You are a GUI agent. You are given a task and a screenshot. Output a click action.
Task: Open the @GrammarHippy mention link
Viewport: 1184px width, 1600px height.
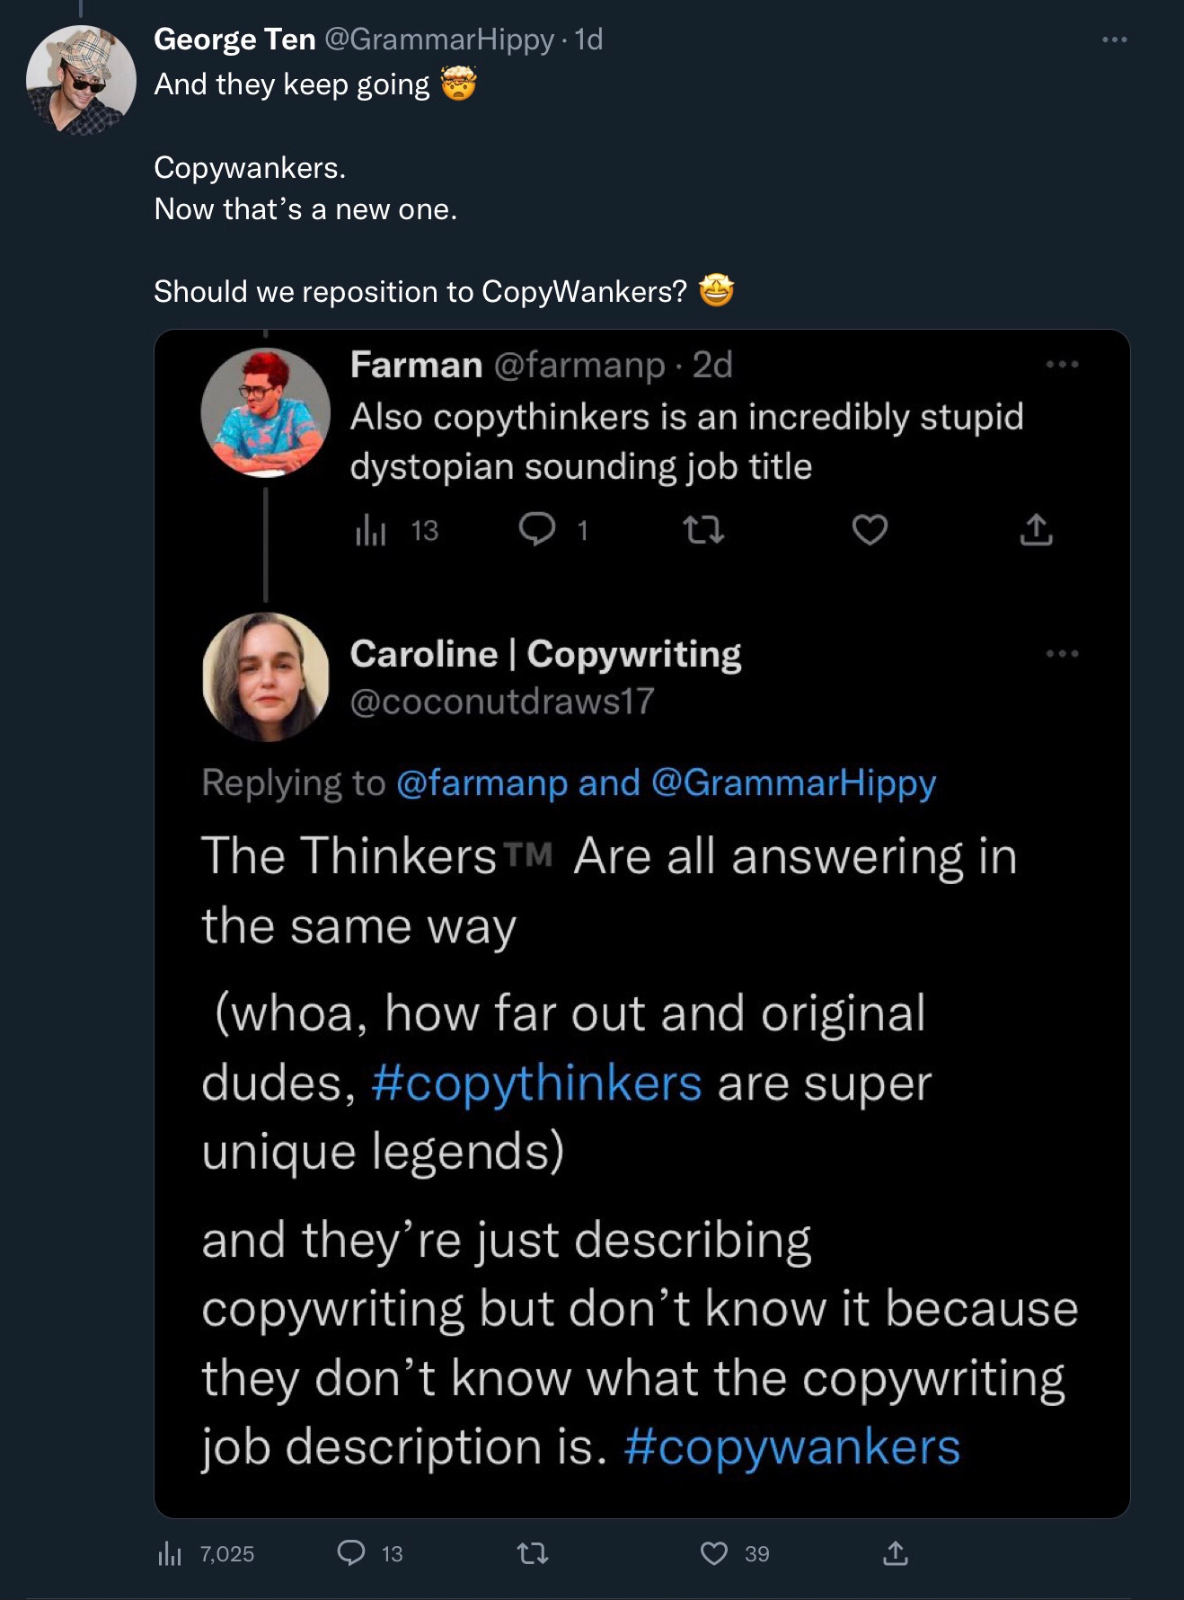792,782
